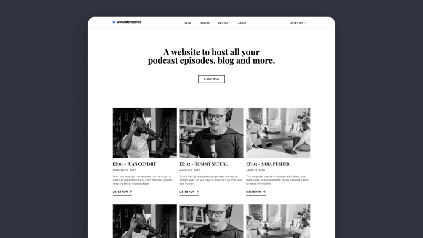Click arrow icon beside EP.03 Listen Now
The width and height of the screenshot is (423, 238).
click(x=264, y=192)
